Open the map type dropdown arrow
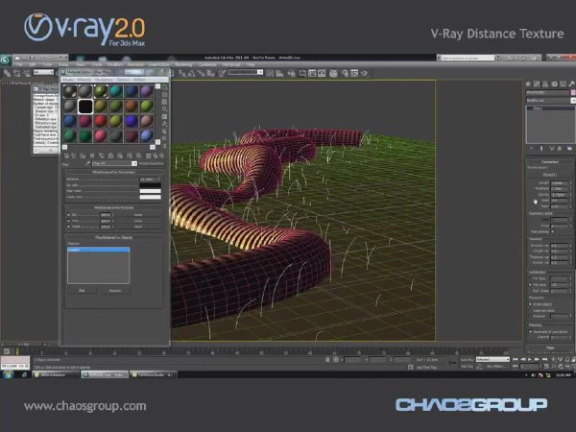 [134, 163]
